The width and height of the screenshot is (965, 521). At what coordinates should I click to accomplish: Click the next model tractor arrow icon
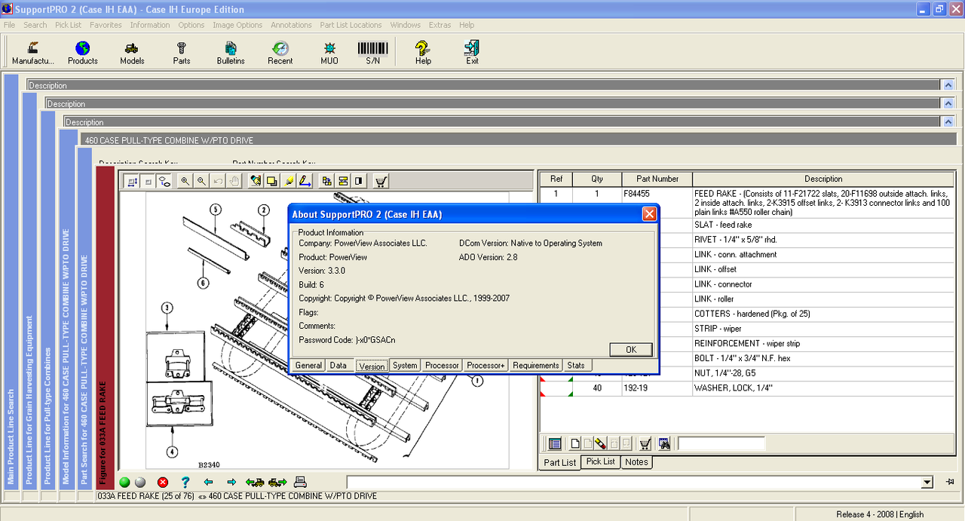click(x=277, y=483)
